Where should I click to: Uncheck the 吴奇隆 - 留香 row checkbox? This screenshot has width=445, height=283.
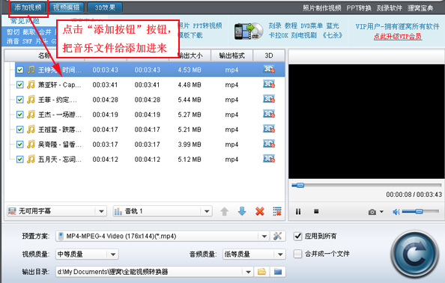point(20,144)
